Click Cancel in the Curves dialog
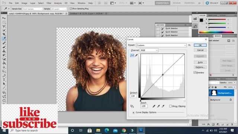Viewport: 238px width, 134px height. 200,50
